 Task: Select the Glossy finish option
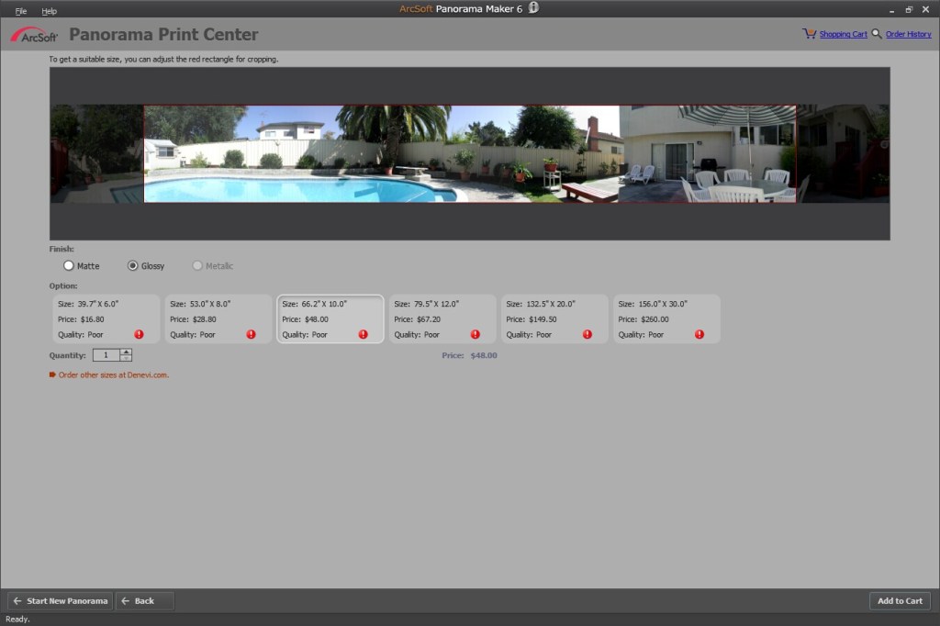[x=131, y=265]
